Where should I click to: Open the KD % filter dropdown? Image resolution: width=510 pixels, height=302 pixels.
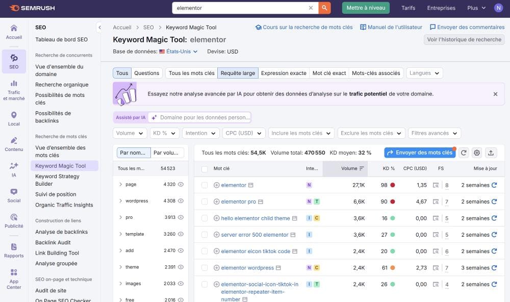[164, 133]
